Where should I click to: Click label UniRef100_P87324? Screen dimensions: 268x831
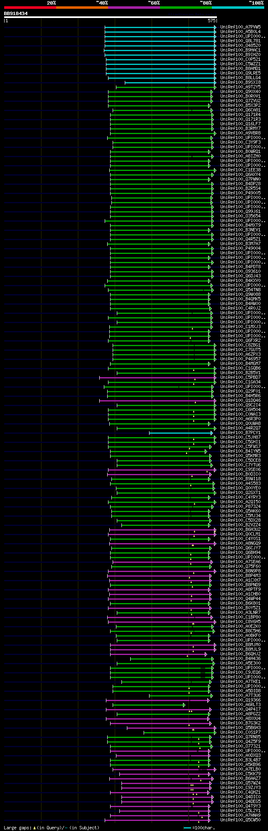click(x=240, y=506)
